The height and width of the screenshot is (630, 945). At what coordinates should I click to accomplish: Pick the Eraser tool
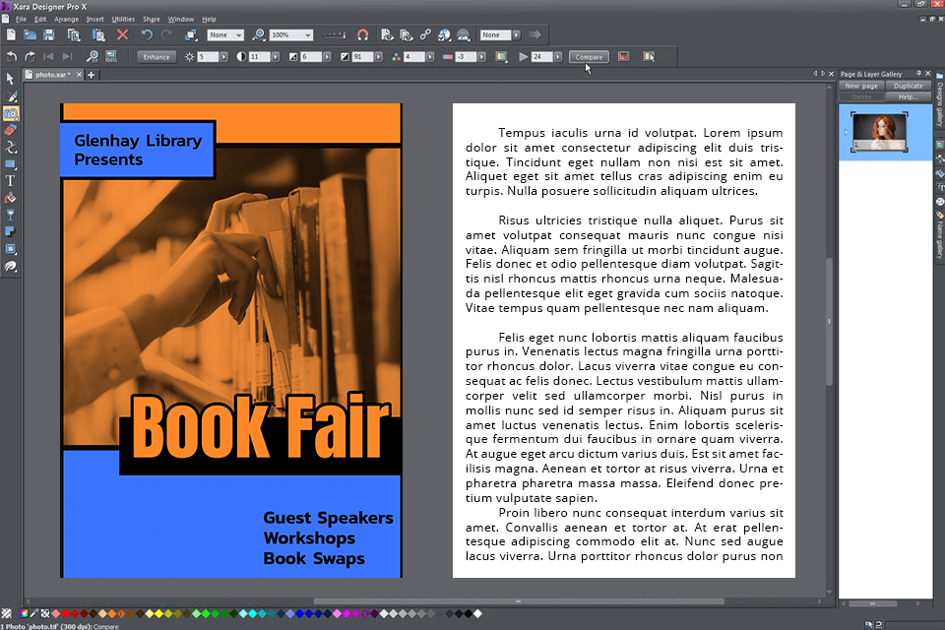(11, 130)
